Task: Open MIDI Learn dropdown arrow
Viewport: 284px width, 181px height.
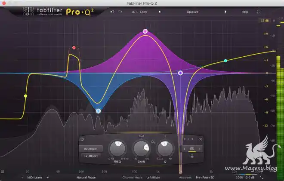Action: click(47, 178)
